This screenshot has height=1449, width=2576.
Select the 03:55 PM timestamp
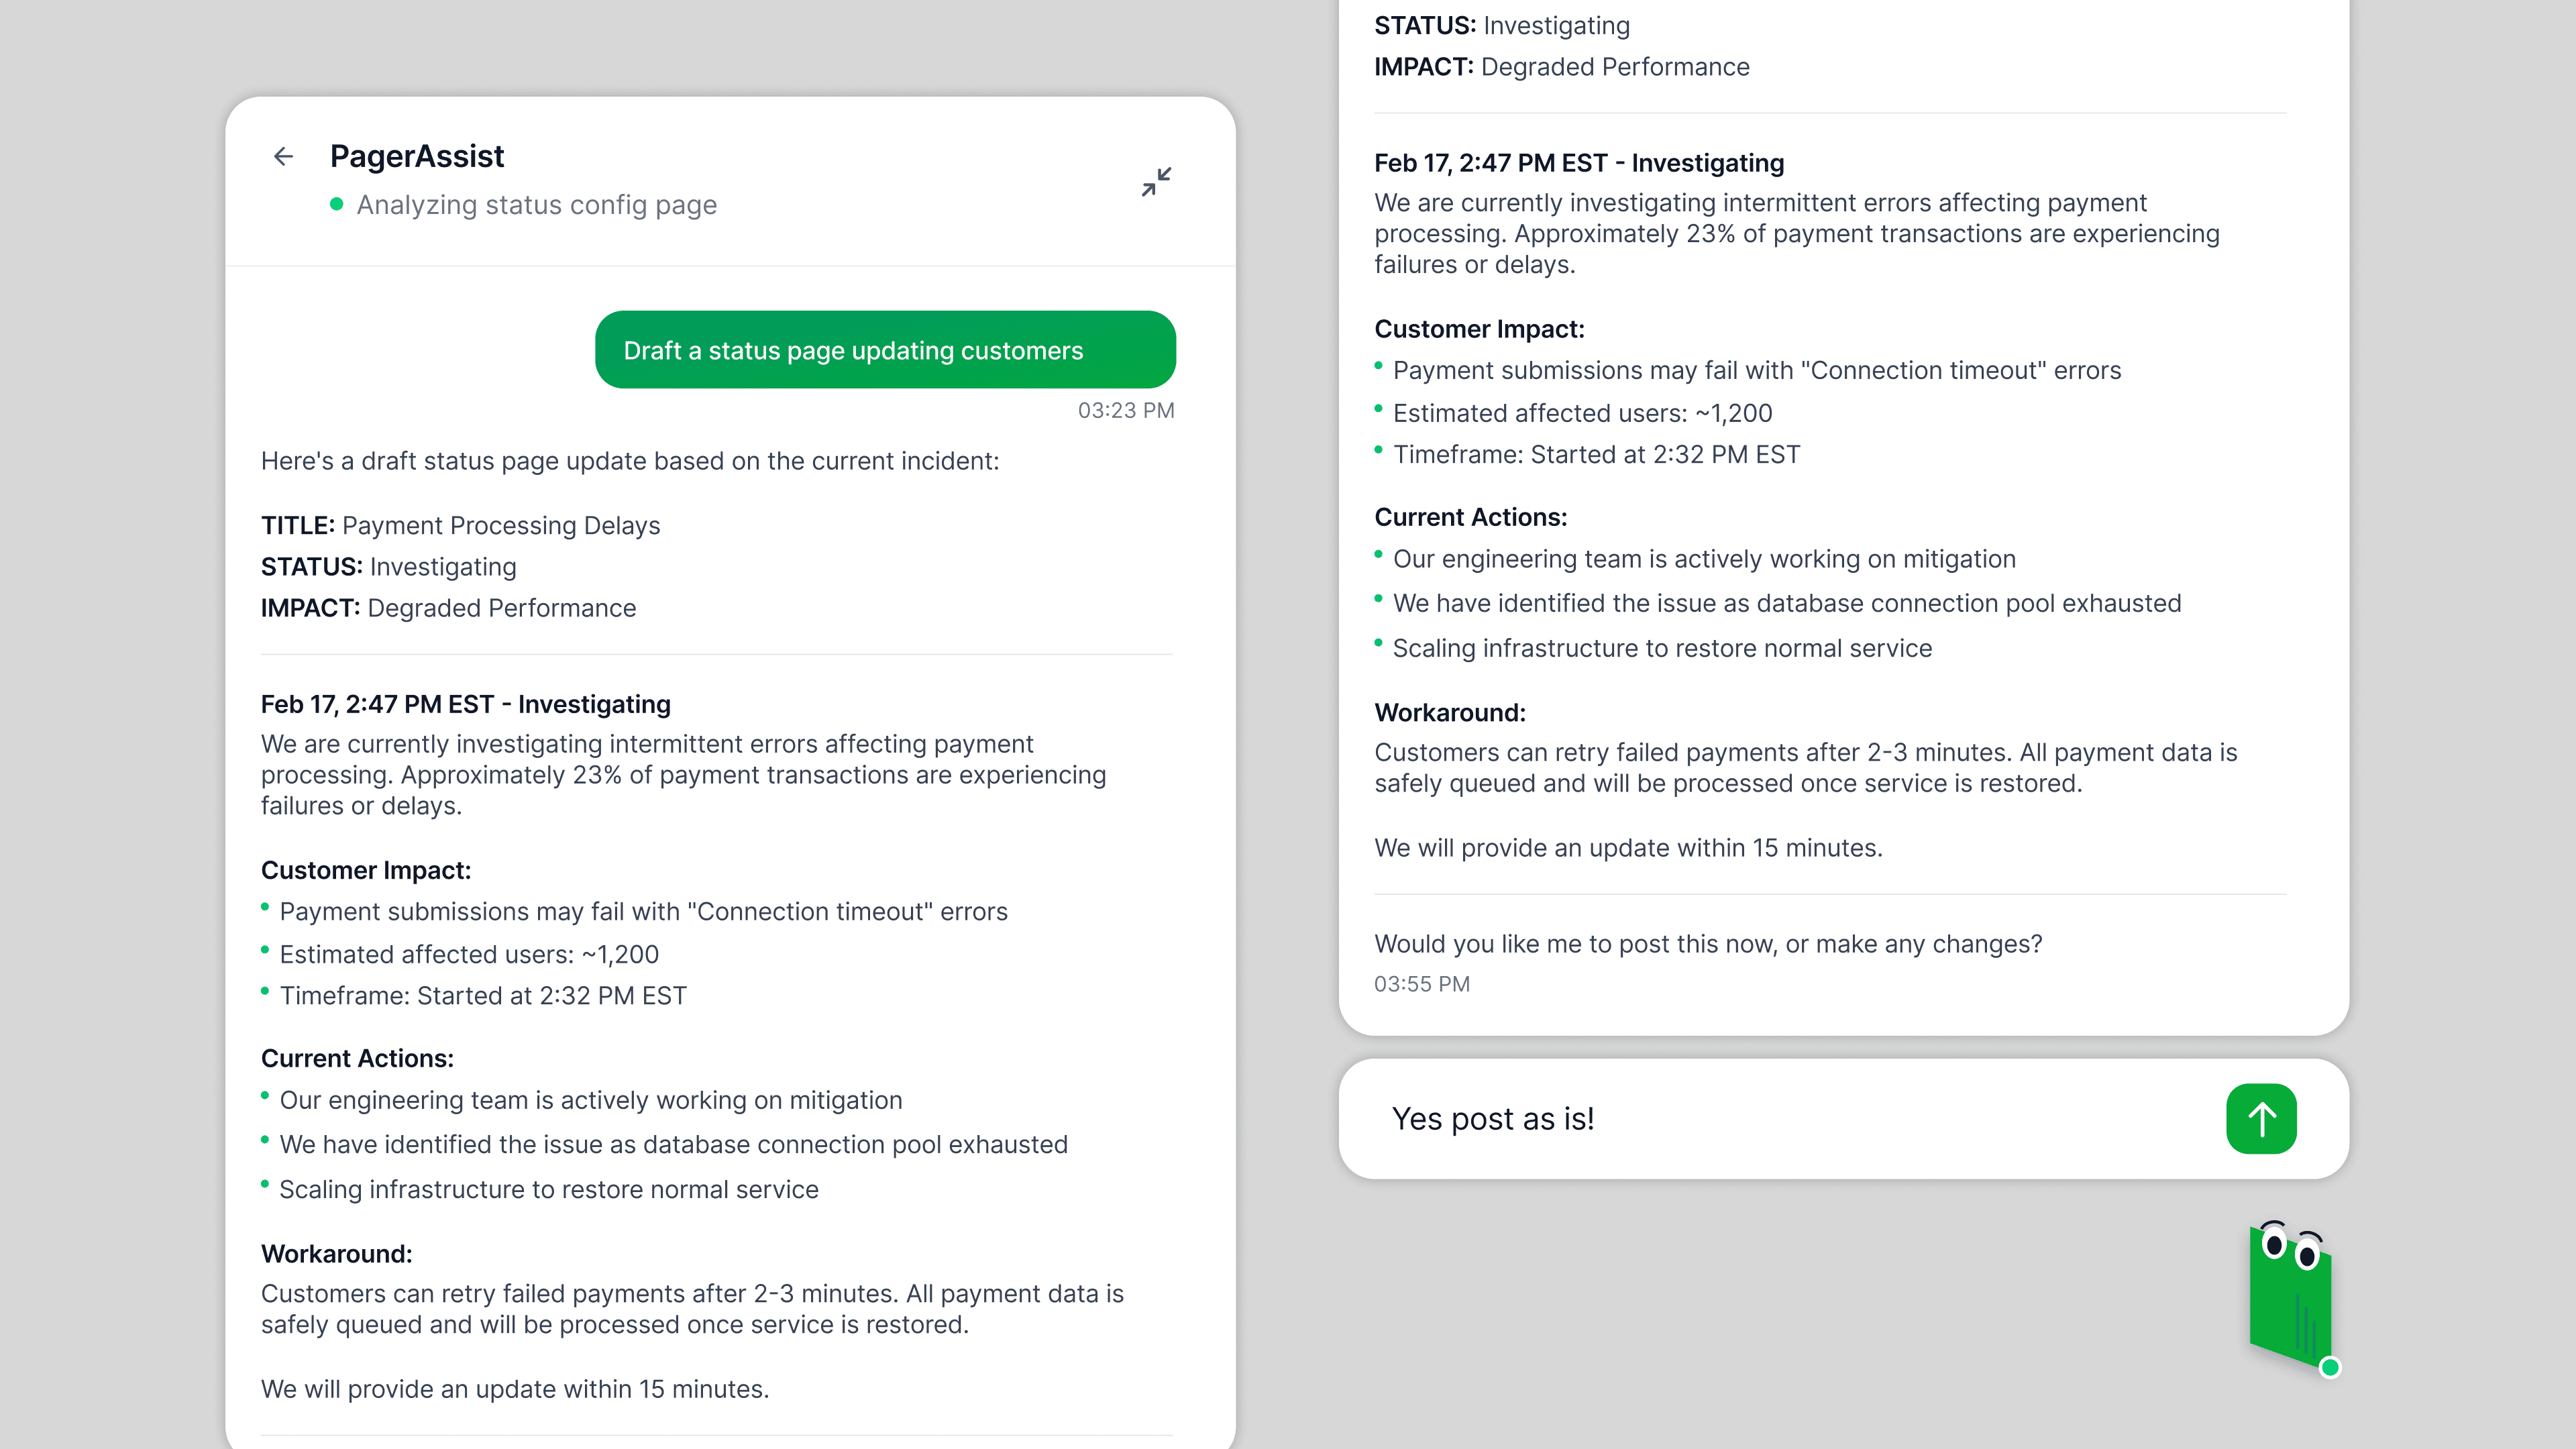pyautogui.click(x=1422, y=984)
